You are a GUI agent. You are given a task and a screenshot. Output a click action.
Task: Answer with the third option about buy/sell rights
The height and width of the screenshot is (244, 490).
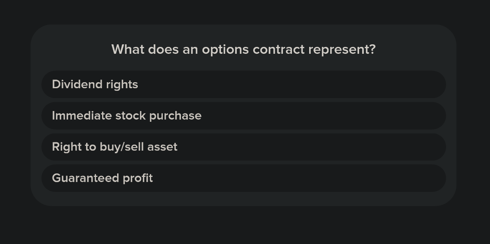click(243, 147)
